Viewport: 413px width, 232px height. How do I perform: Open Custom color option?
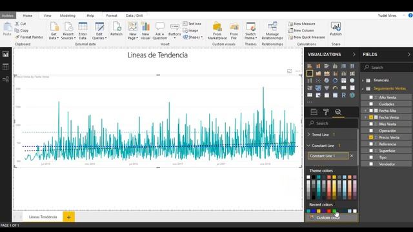331,218
